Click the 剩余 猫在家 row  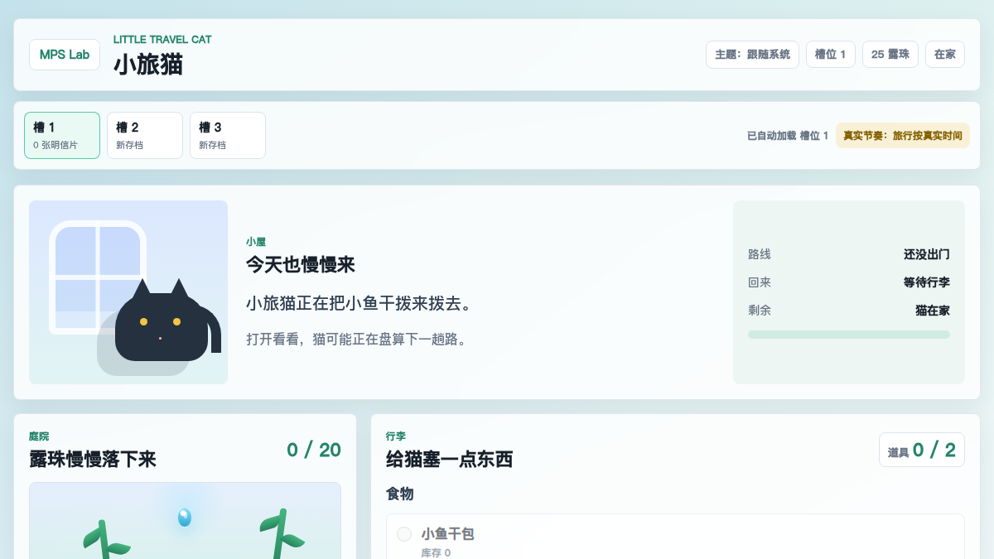849,311
